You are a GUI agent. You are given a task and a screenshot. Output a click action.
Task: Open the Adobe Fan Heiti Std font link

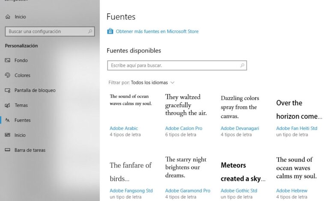pyautogui.click(x=297, y=128)
